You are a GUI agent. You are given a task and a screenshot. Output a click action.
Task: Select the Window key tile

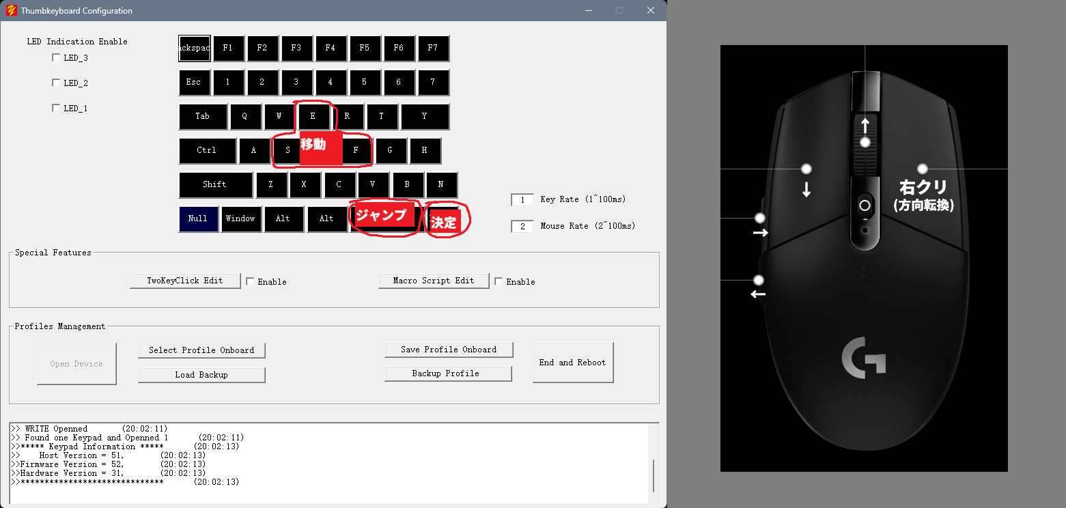coord(240,219)
